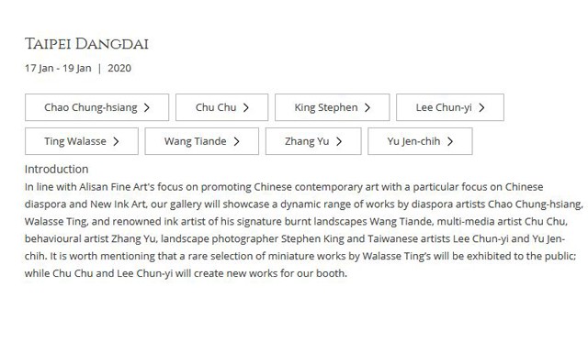Click the chevron beside Yu Jen-chih

tap(450, 141)
